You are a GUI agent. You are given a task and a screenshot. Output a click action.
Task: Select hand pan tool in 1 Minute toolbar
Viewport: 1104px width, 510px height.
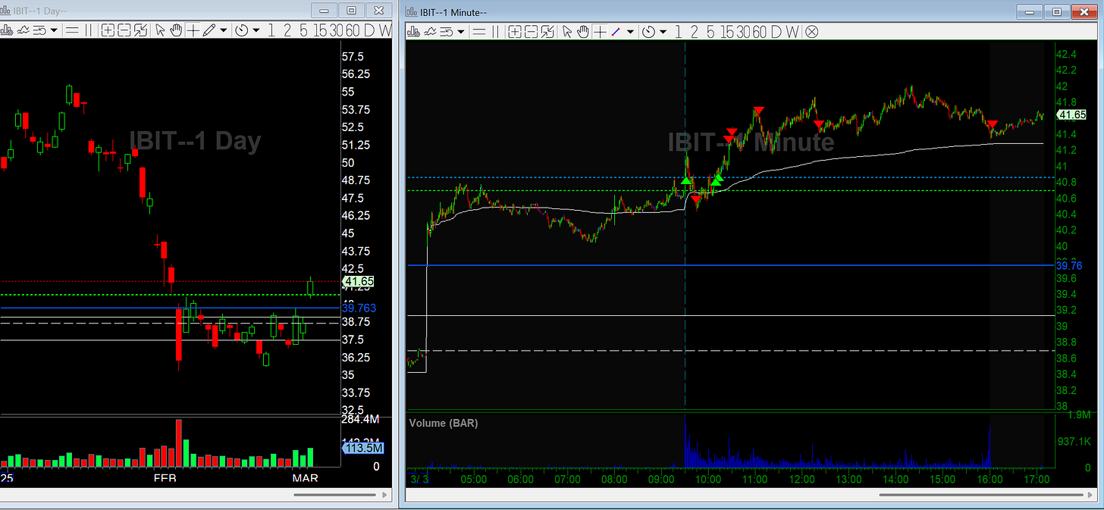click(583, 30)
